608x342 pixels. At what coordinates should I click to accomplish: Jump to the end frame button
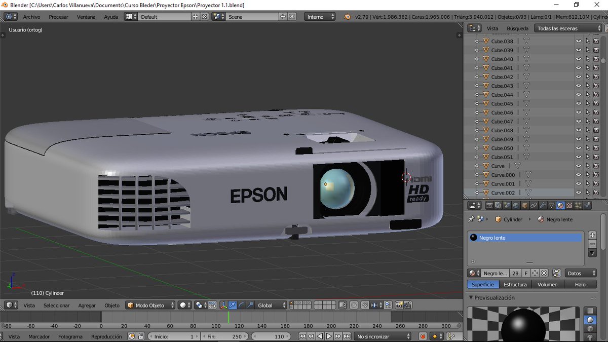(x=347, y=336)
